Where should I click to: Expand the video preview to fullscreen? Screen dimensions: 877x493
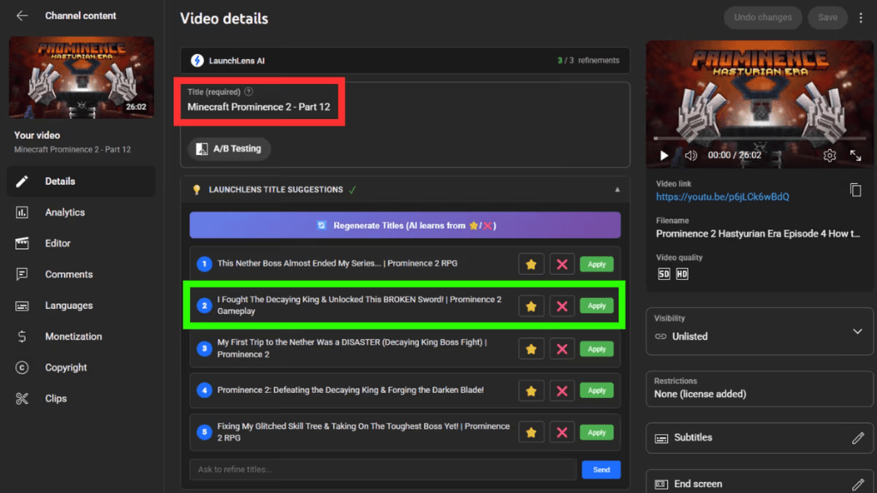[x=855, y=156]
